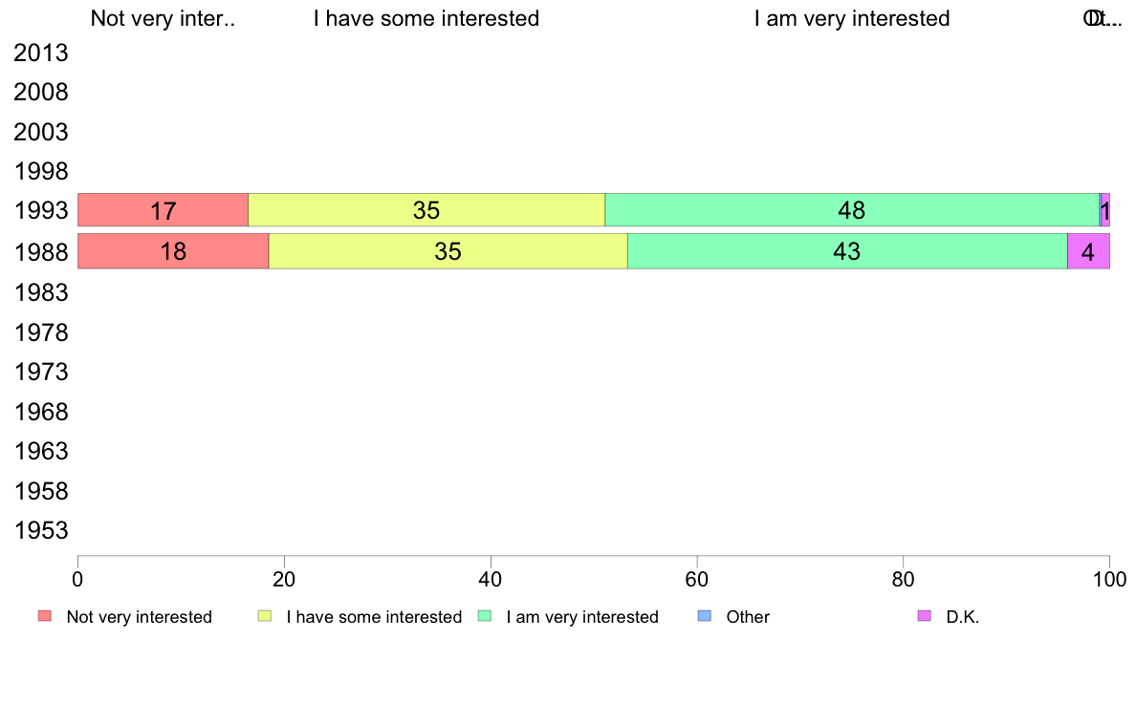This screenshot has height=703, width=1136.
Task: Click the blue Other legend swatch
Action: 704,616
